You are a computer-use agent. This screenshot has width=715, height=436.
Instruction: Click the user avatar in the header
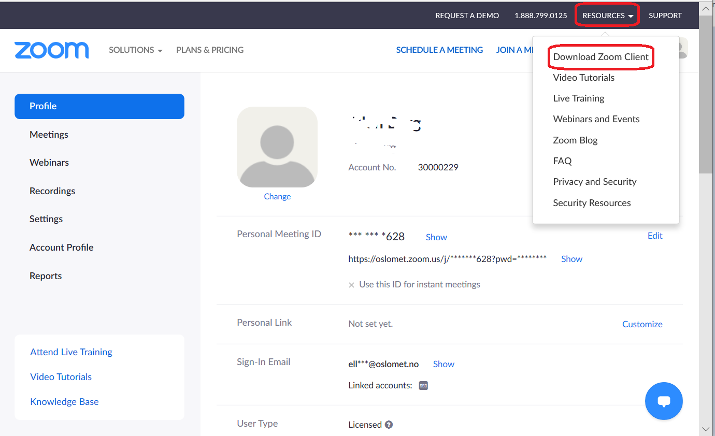tap(683, 48)
